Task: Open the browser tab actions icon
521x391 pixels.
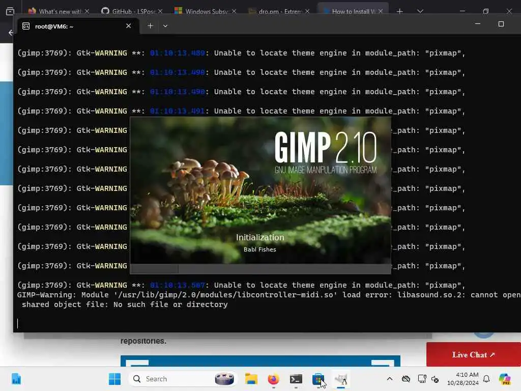Action: point(10,11)
